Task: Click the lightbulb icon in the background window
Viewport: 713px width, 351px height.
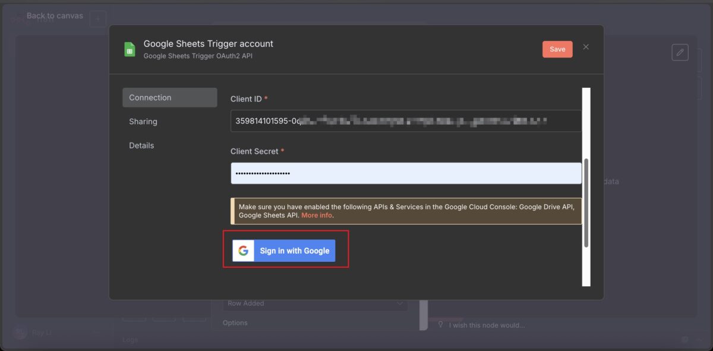Action: click(x=440, y=325)
